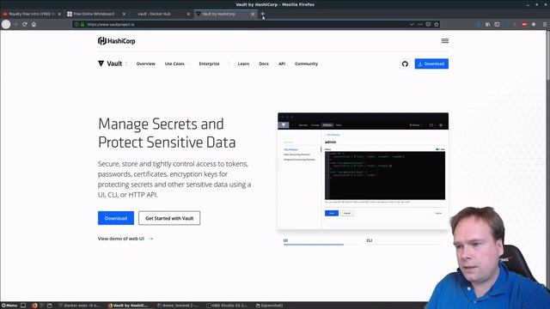Reload the current page
Viewport: 550px width, 309px height.
(25, 25)
